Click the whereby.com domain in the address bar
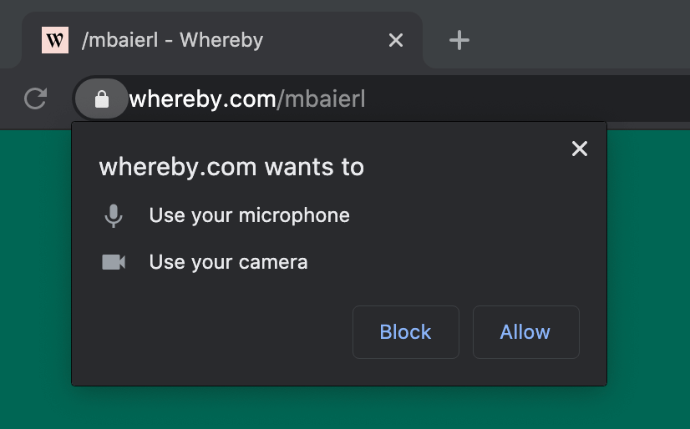This screenshot has height=429, width=690. (202, 98)
